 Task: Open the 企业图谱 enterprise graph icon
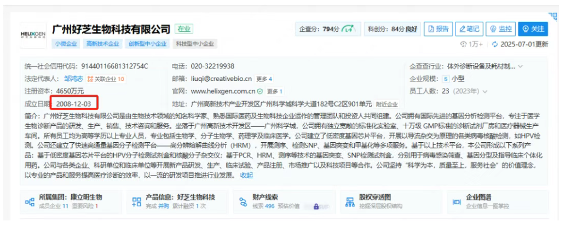(x=457, y=202)
